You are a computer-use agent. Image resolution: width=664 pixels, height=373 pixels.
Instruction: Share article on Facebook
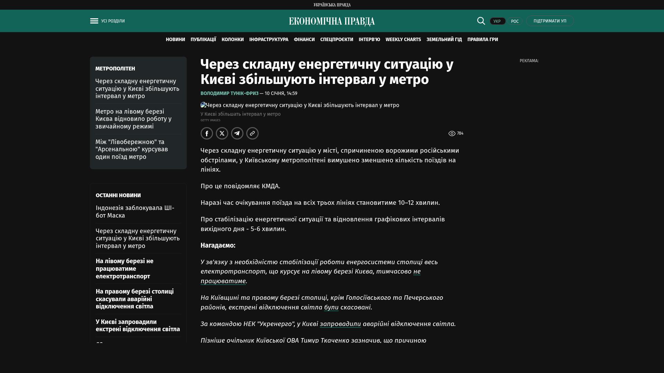coord(207,133)
